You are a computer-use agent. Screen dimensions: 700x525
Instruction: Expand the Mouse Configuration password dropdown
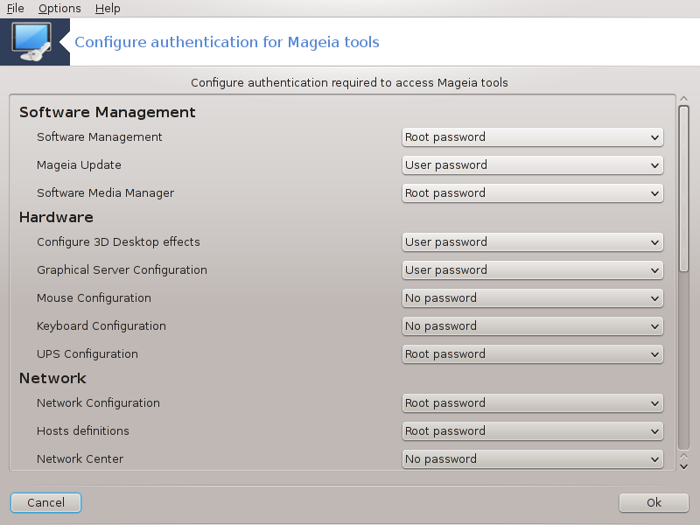(533, 298)
